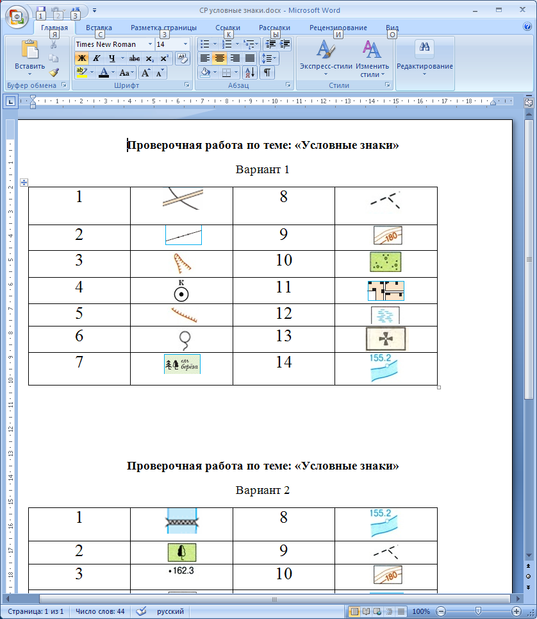
Task: Click the Paste clipboard icon
Action: (30, 50)
